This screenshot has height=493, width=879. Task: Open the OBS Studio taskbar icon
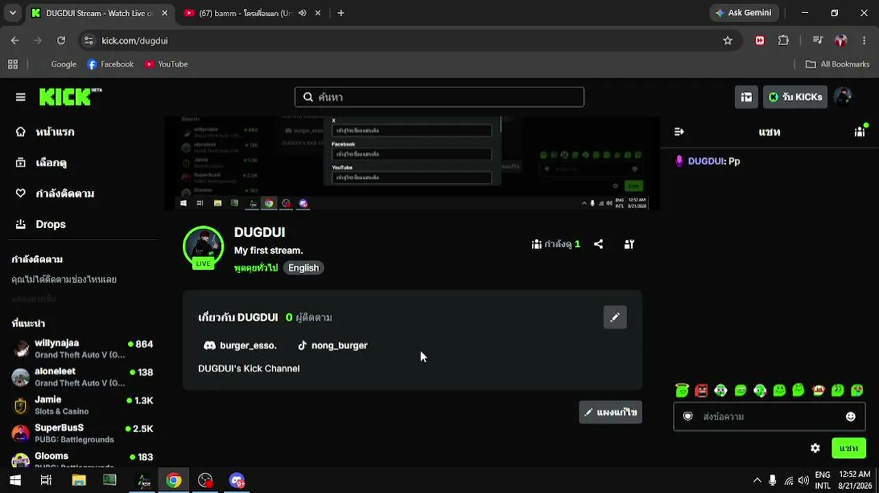[x=205, y=480]
